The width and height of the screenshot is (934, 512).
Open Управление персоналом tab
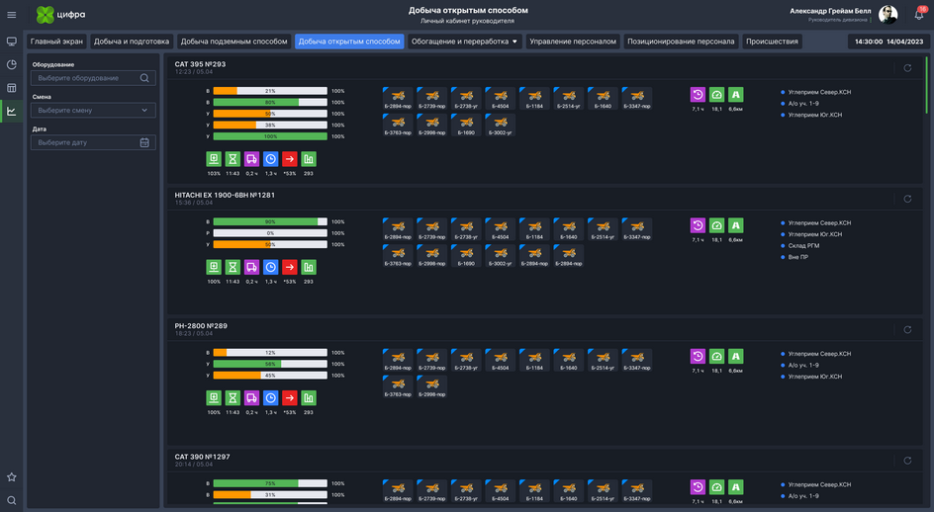573,42
